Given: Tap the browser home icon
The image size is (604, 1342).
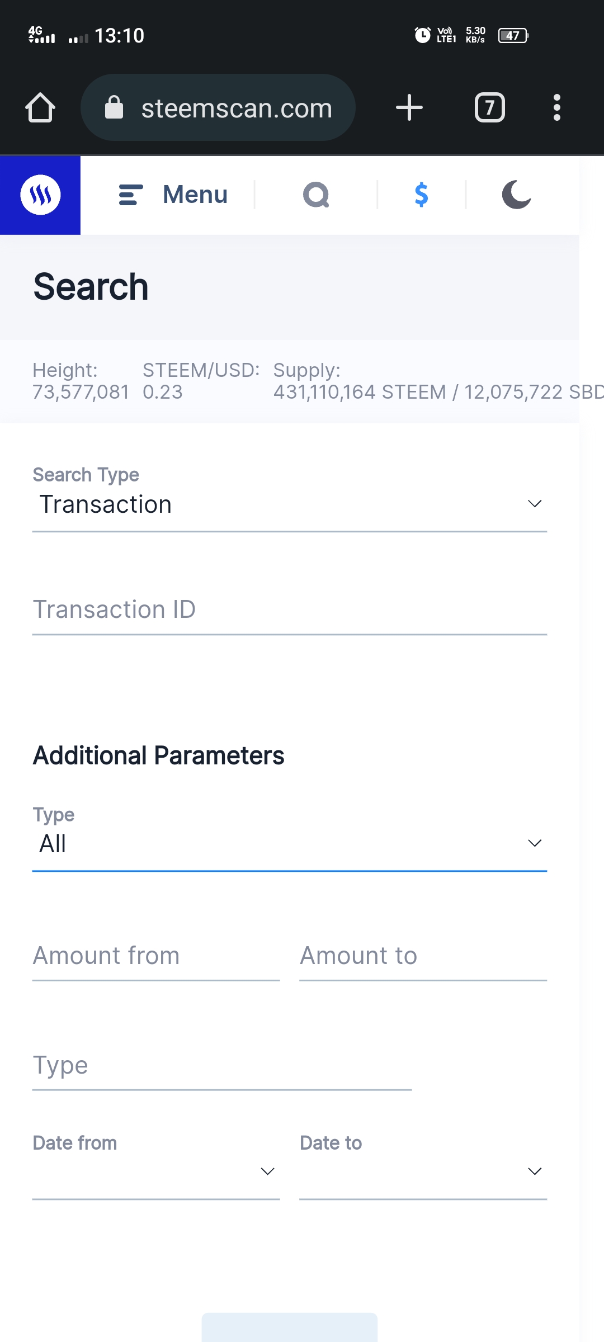Looking at the screenshot, I should 40,107.
